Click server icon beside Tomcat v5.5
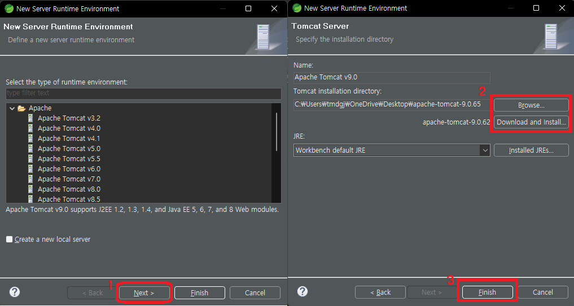This screenshot has width=574, height=306. click(30, 159)
